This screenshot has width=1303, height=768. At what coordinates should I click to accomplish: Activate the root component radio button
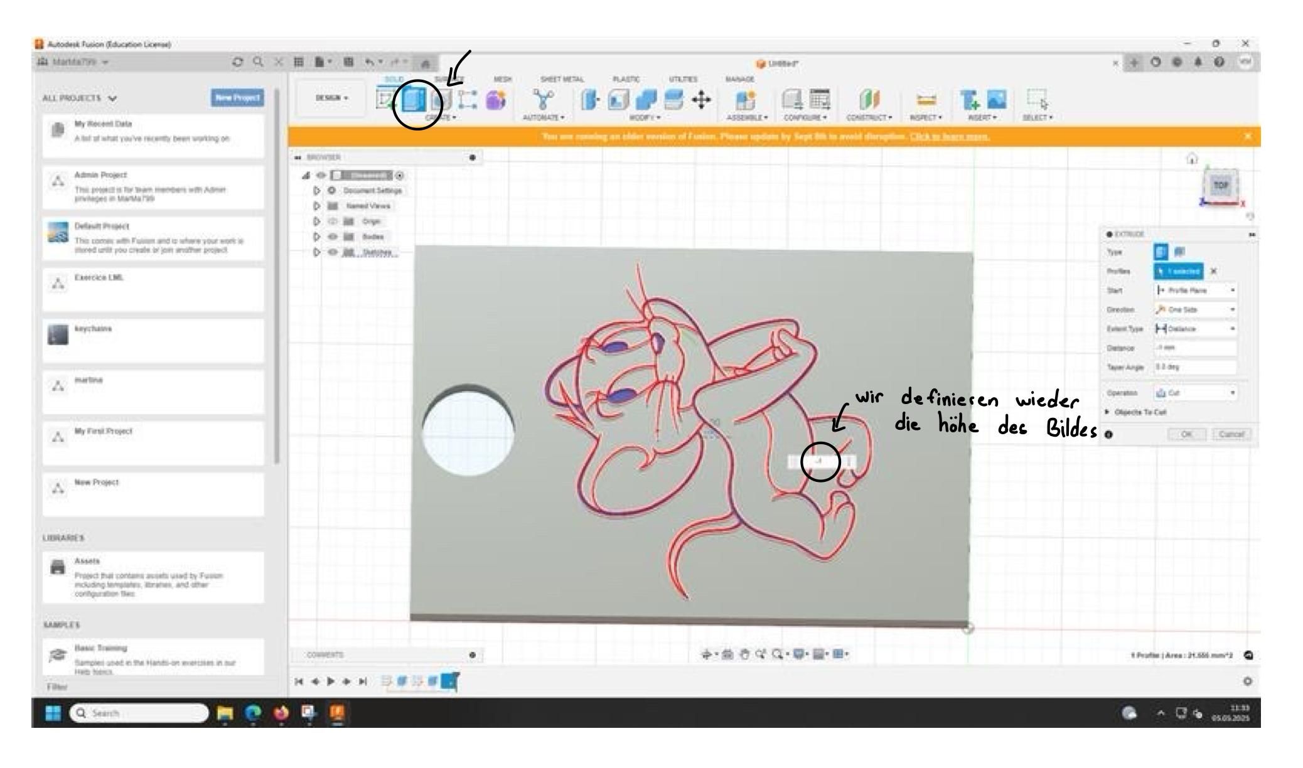tap(400, 176)
